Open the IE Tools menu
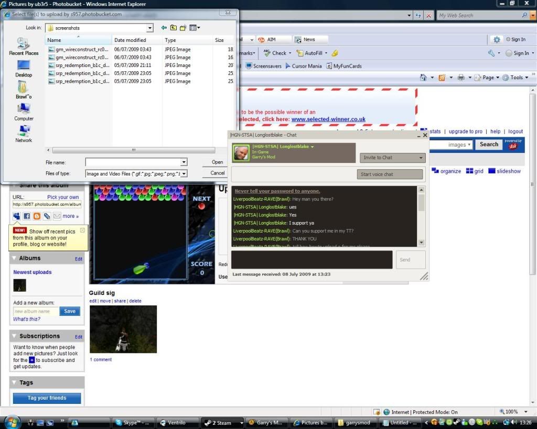 [515, 78]
